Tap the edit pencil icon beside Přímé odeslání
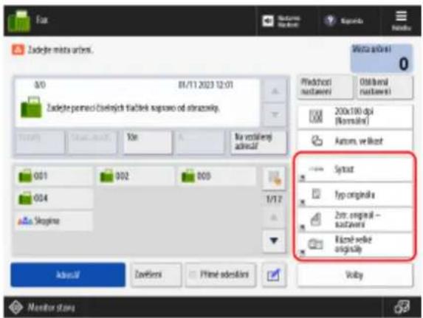Viewport: 423px width, 318px height. 274,275
